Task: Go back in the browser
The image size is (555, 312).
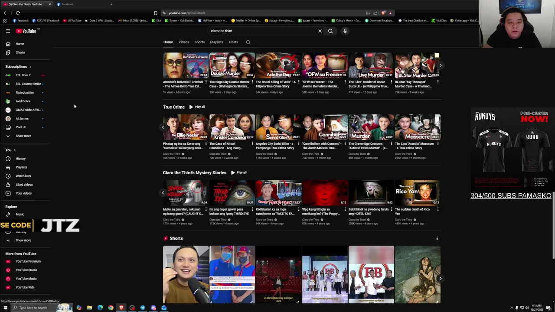Action: click(x=5, y=13)
